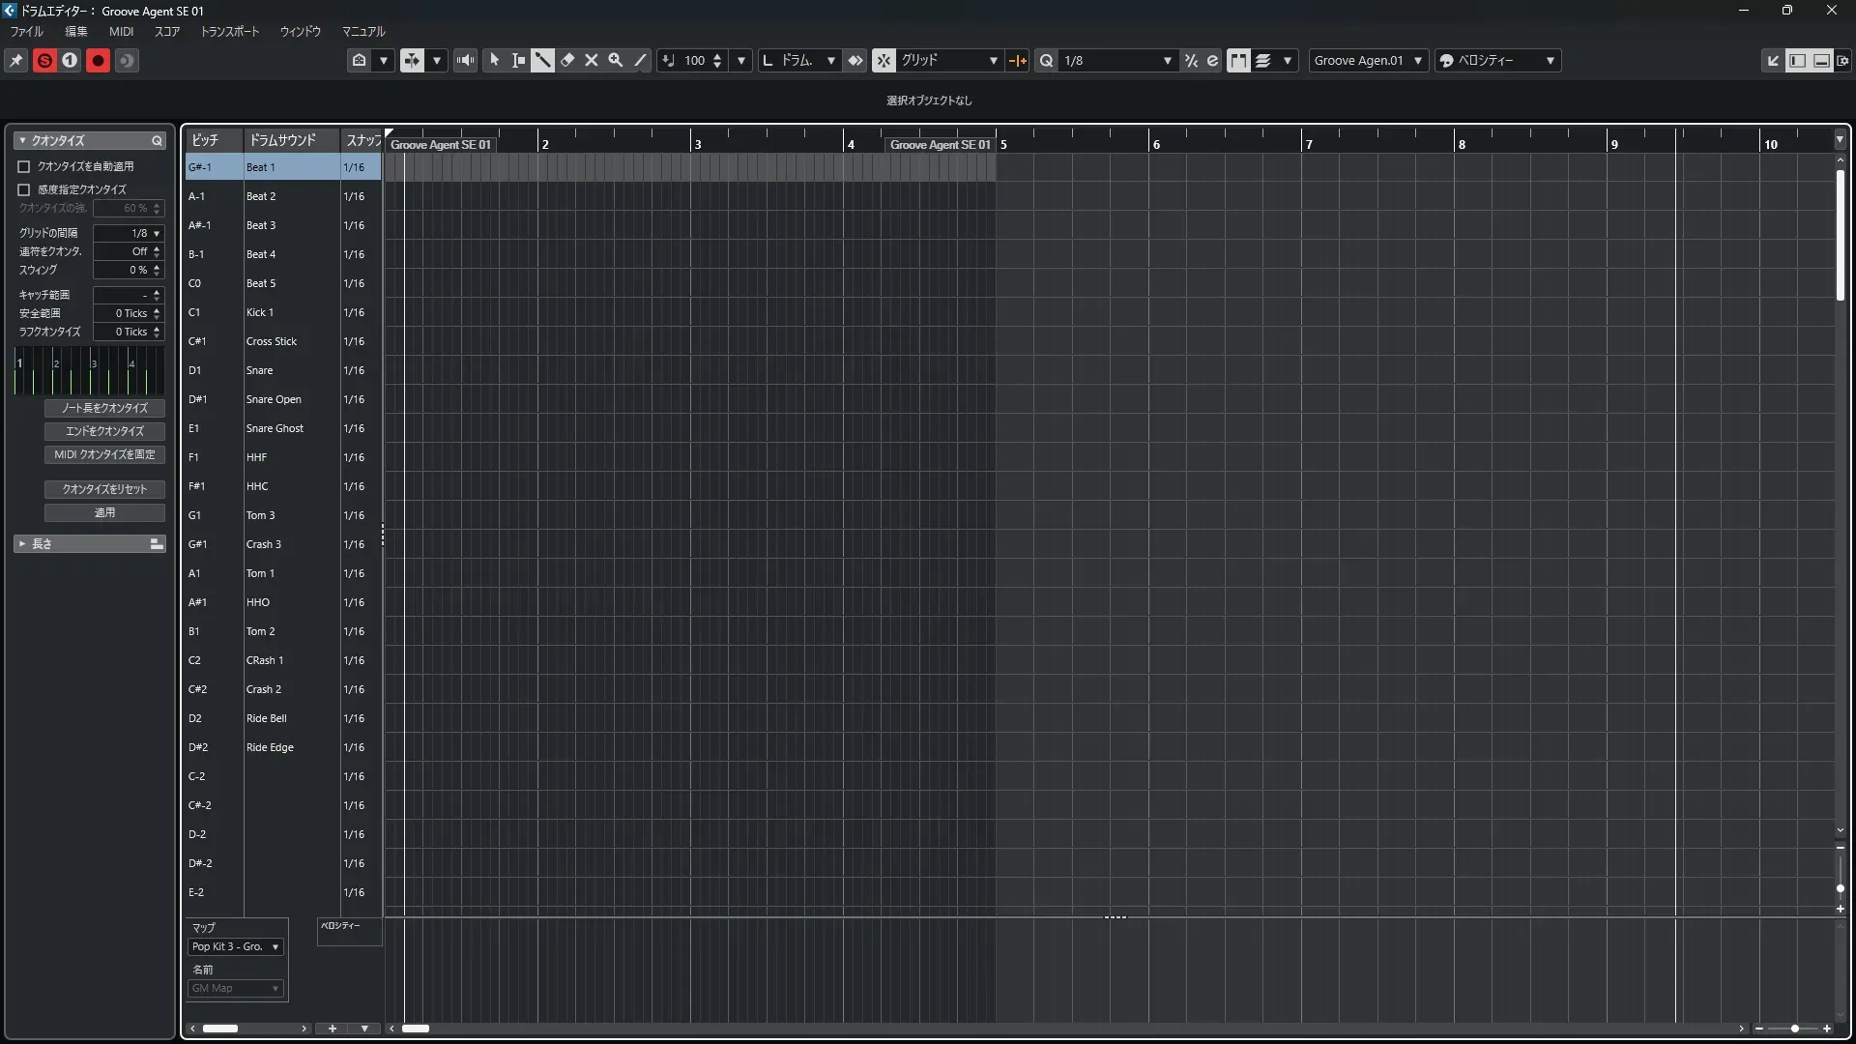Open the 1/8 quantize preset dropdown
The width and height of the screenshot is (1856, 1044).
coord(1116,60)
